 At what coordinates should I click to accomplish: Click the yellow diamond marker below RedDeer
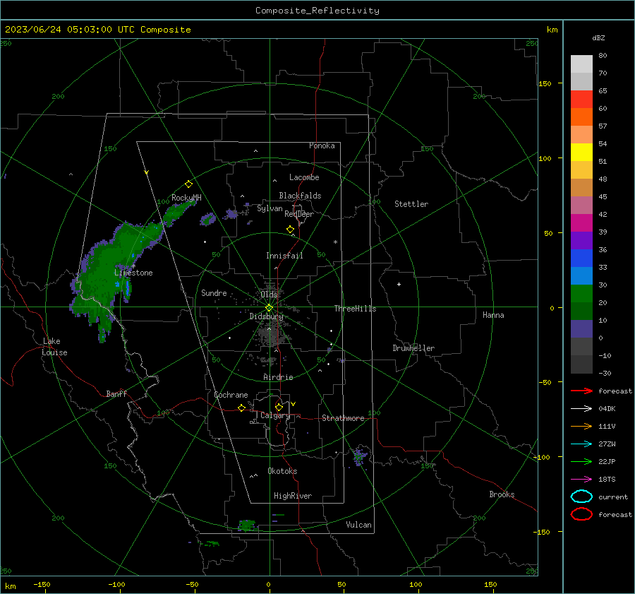click(290, 230)
